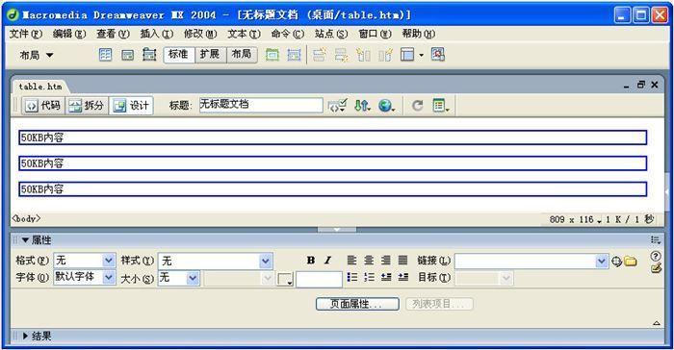Click the Ordered List icon
The height and width of the screenshot is (350, 674).
point(369,277)
